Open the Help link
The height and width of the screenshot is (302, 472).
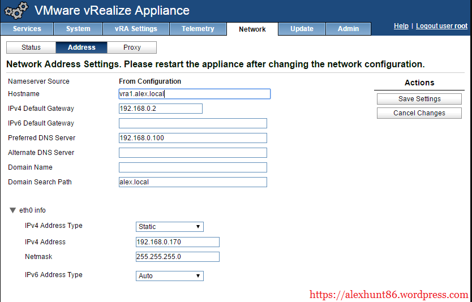pos(401,26)
